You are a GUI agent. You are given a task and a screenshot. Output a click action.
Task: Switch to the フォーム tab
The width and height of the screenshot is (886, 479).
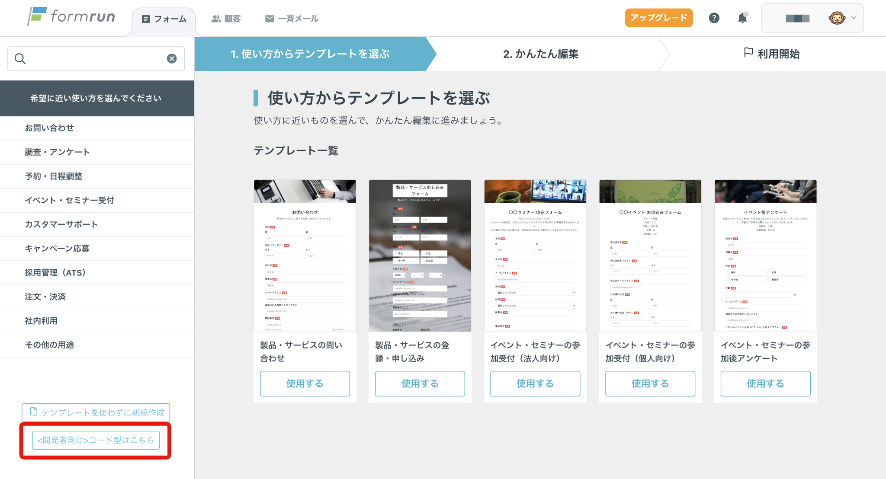click(x=164, y=19)
